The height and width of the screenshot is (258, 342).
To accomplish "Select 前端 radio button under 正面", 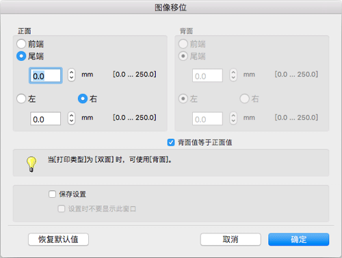I will point(21,44).
